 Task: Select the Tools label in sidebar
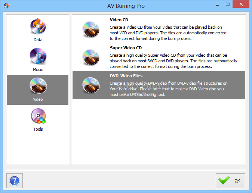[38, 129]
